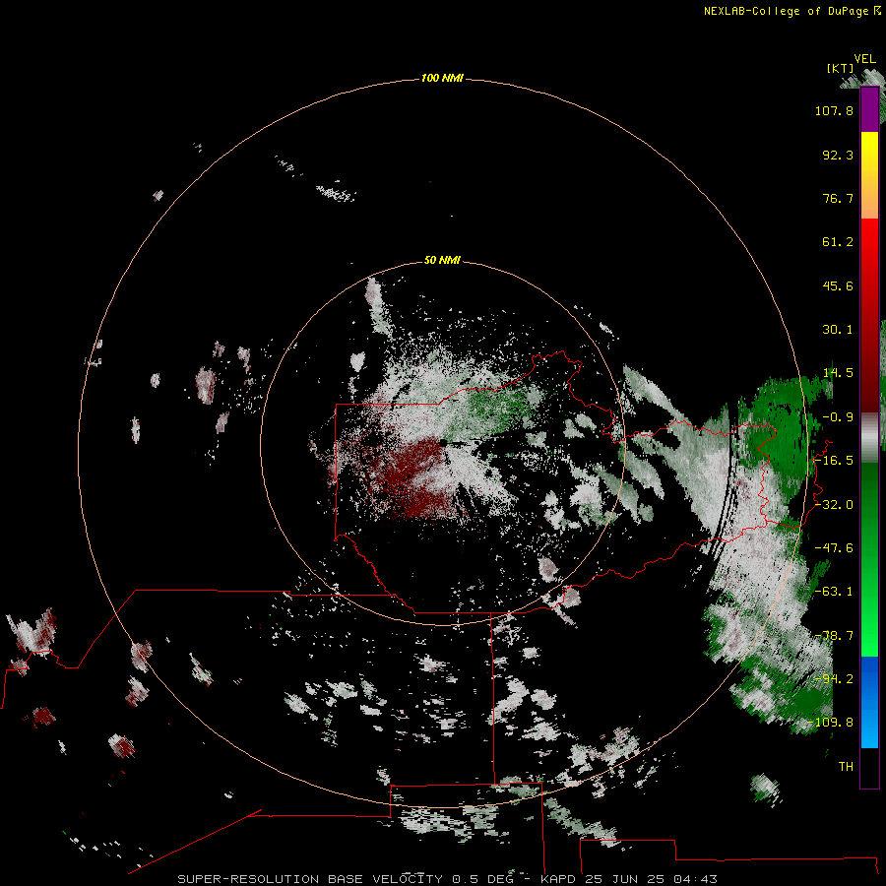Click the 50 NMI range ring label
886x886 pixels.
click(442, 260)
